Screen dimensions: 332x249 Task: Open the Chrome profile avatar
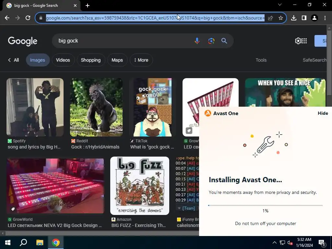pos(314,18)
